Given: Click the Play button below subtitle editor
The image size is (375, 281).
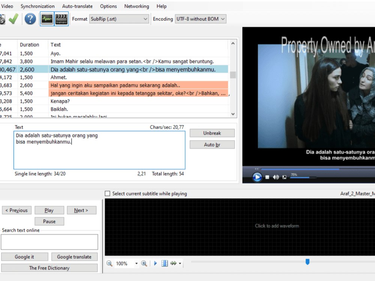Looking at the screenshot, I should click(x=49, y=210).
